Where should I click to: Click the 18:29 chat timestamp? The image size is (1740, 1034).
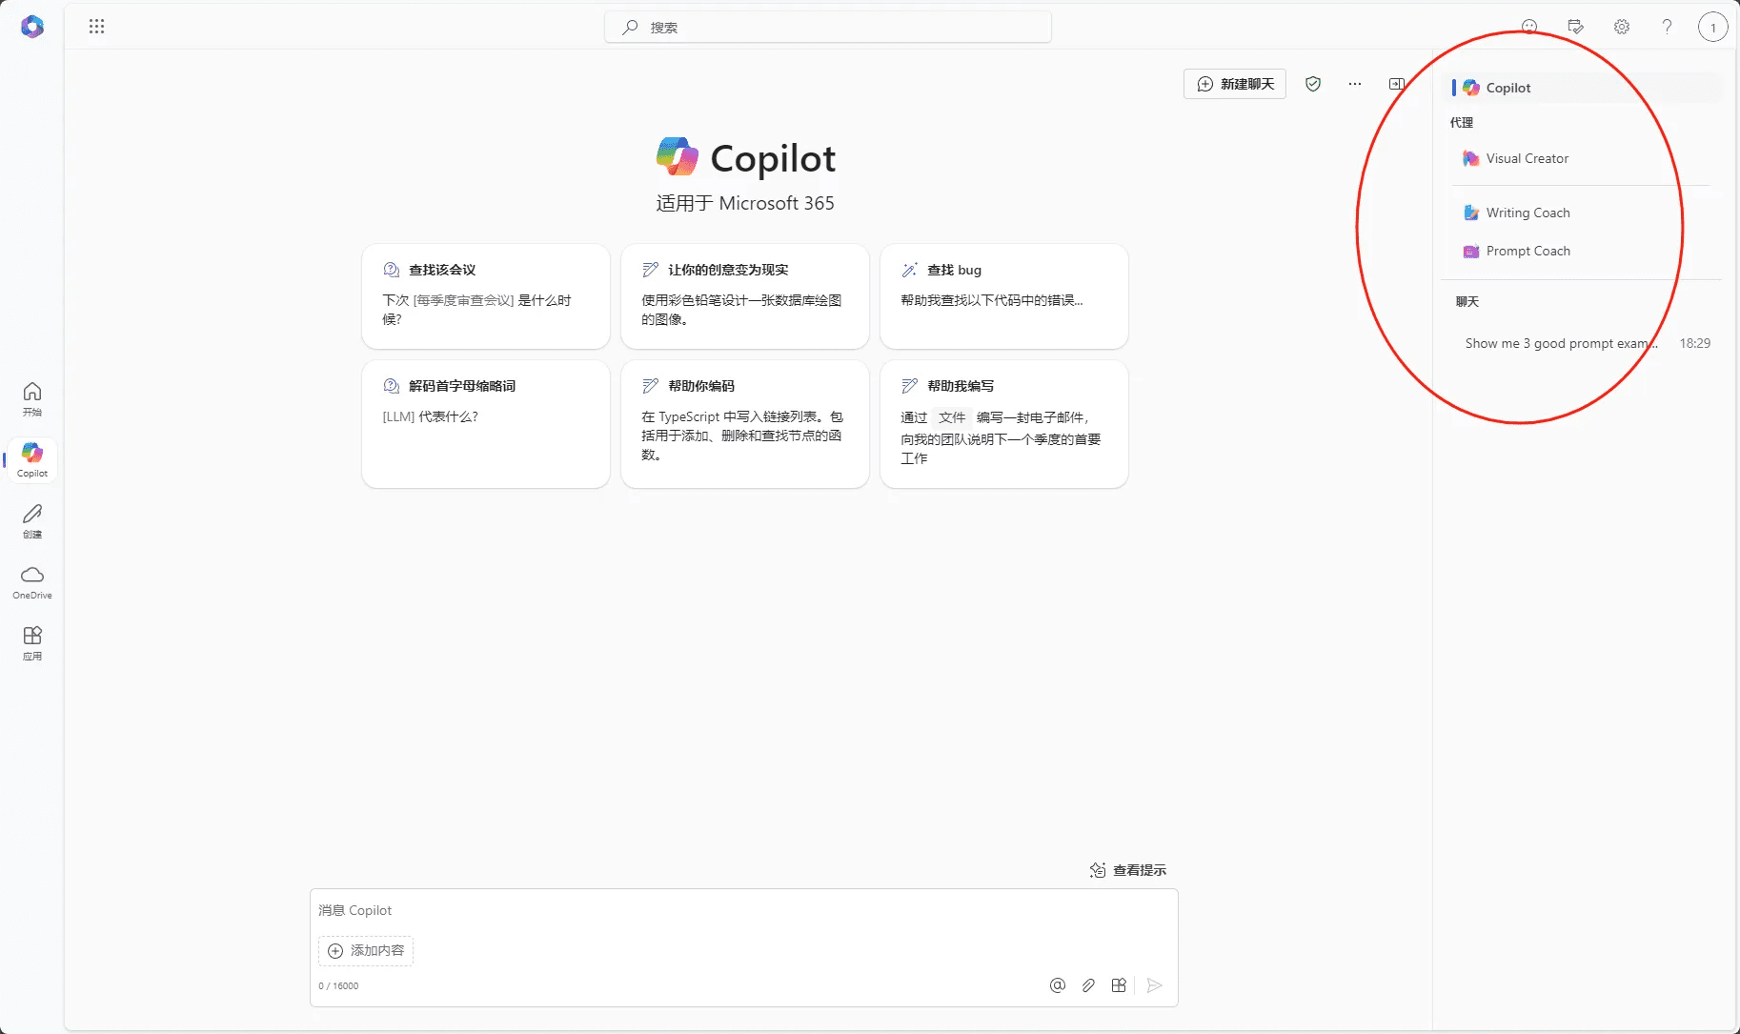coord(1695,343)
